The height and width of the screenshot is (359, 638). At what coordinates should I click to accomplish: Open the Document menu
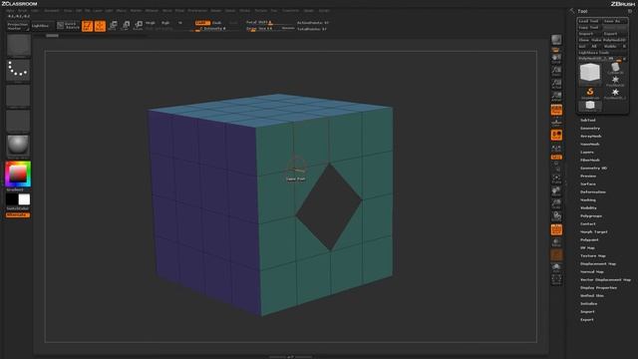[52, 11]
